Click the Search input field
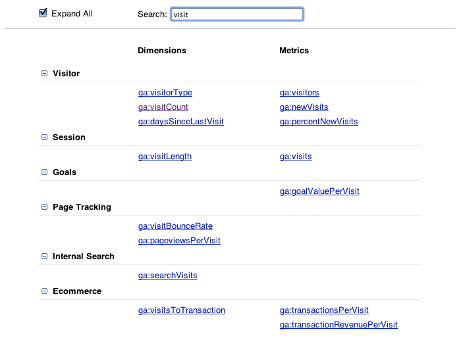Screen dimensions: 459x340 tap(236, 14)
